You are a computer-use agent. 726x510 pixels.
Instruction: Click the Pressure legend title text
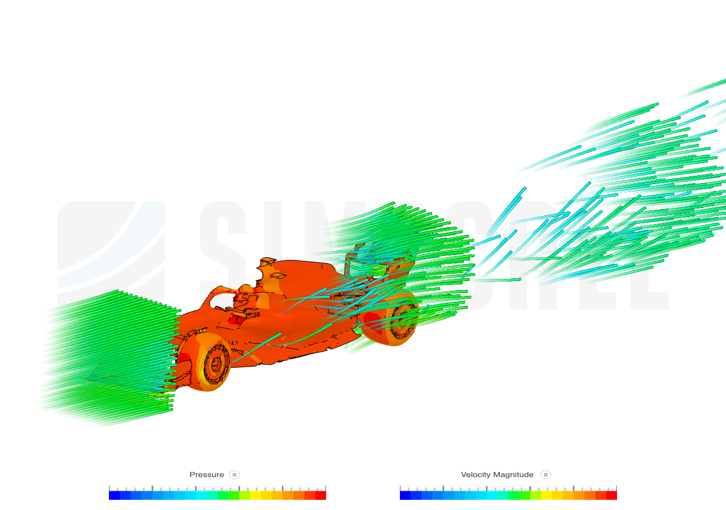pos(206,475)
